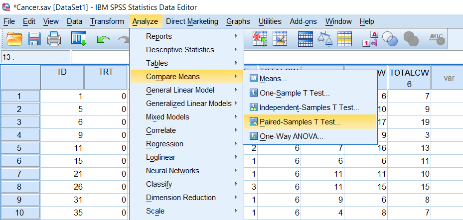Select the TOTALCW6 column header
This screenshot has width=463, height=220.
[409, 78]
